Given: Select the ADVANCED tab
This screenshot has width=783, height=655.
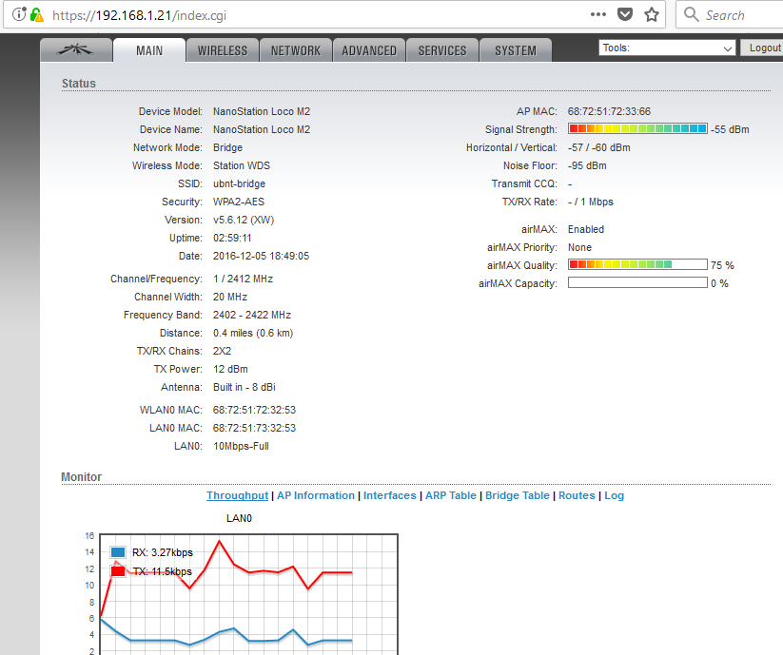Looking at the screenshot, I should [x=369, y=50].
